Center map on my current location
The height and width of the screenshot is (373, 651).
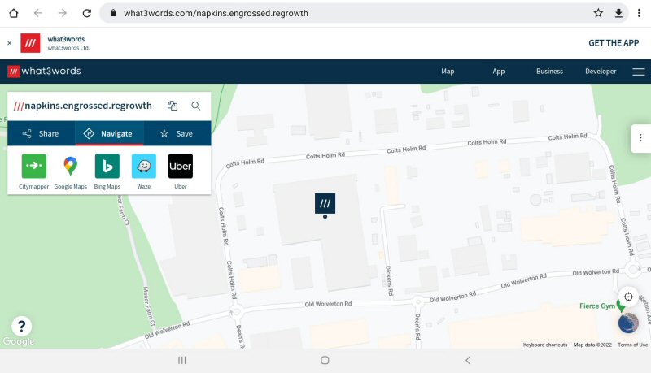tap(628, 297)
